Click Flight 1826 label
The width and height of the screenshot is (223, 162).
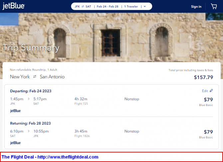click(x=82, y=136)
